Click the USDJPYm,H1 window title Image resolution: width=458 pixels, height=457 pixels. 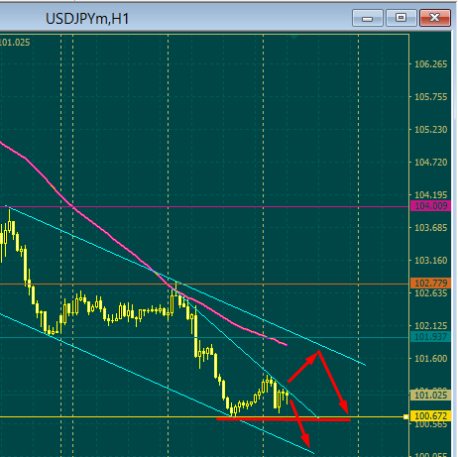click(87, 19)
